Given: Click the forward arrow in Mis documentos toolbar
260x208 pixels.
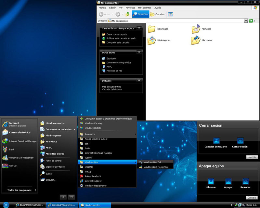Looking at the screenshot, I should click(x=118, y=14).
